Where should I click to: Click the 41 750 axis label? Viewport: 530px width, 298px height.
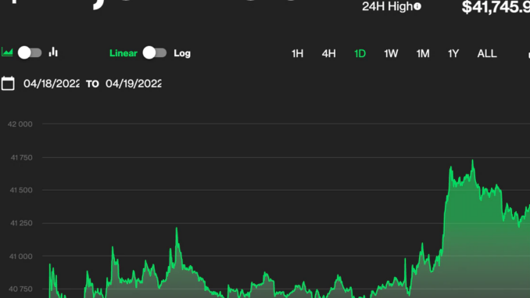(x=21, y=158)
